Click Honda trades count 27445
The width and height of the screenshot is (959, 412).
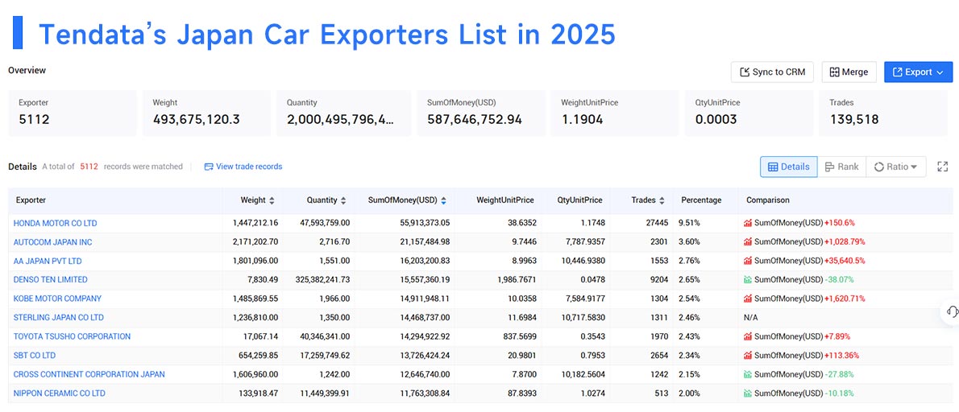[658, 223]
